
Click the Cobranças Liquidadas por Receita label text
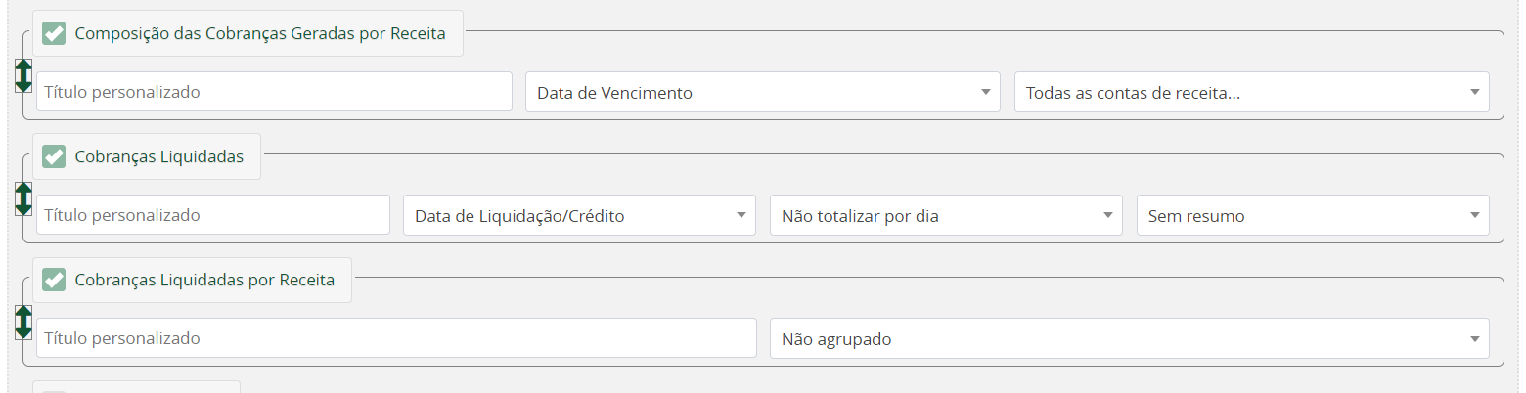204,280
